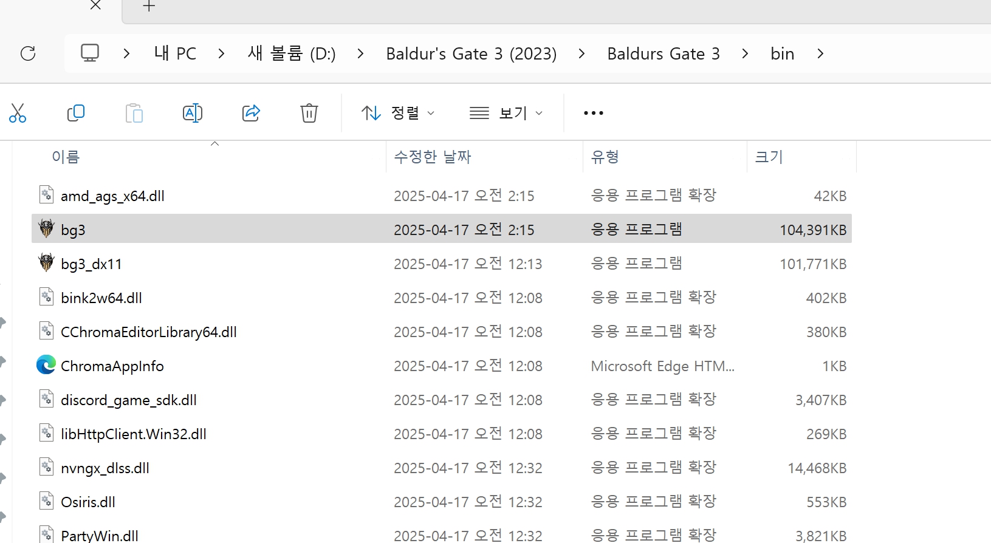The width and height of the screenshot is (991, 543).
Task: Click the 3,407KB size of discord_game_sdk.dll
Action: pos(821,400)
